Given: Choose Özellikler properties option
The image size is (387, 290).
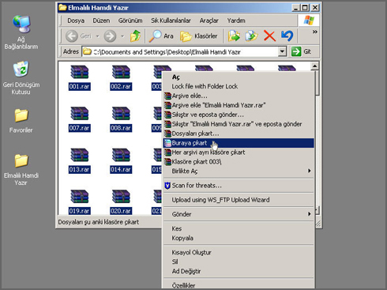Looking at the screenshot, I should (x=239, y=285).
